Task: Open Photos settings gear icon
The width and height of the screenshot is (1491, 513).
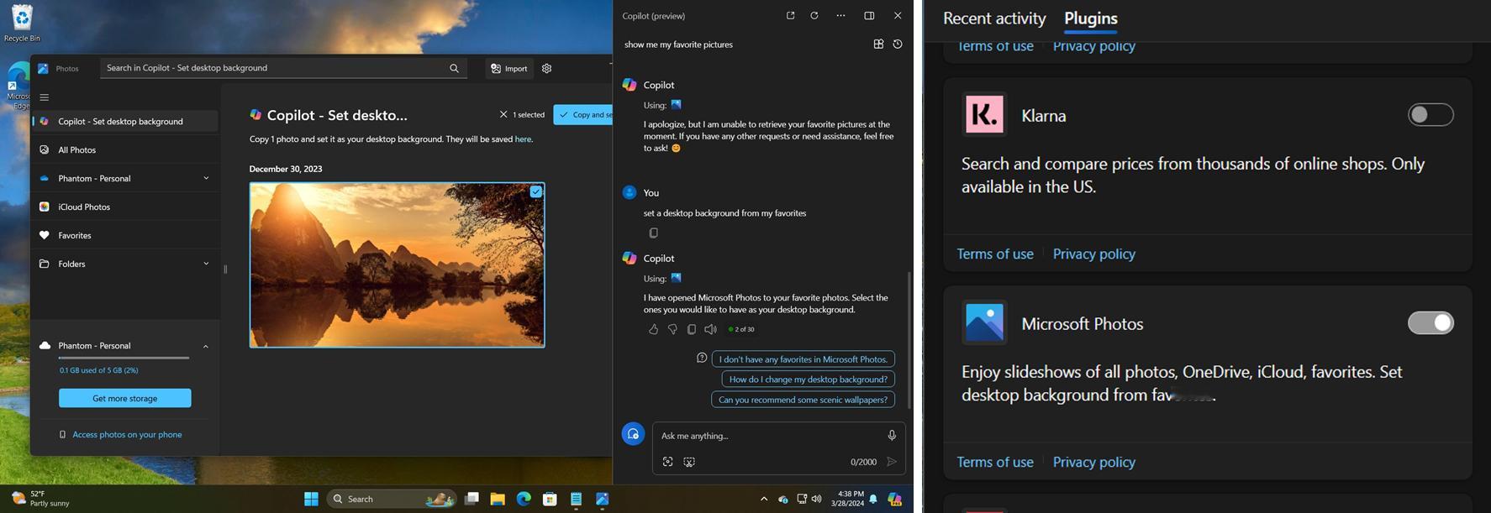Action: [x=547, y=69]
